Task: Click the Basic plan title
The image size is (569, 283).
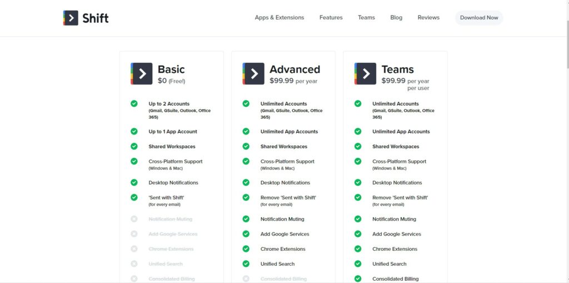Action: [x=171, y=69]
